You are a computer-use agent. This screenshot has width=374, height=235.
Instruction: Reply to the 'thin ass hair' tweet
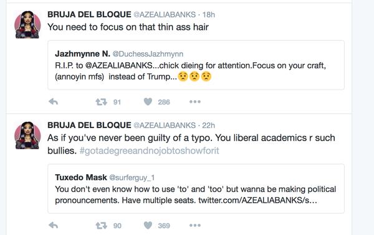pyautogui.click(x=53, y=102)
